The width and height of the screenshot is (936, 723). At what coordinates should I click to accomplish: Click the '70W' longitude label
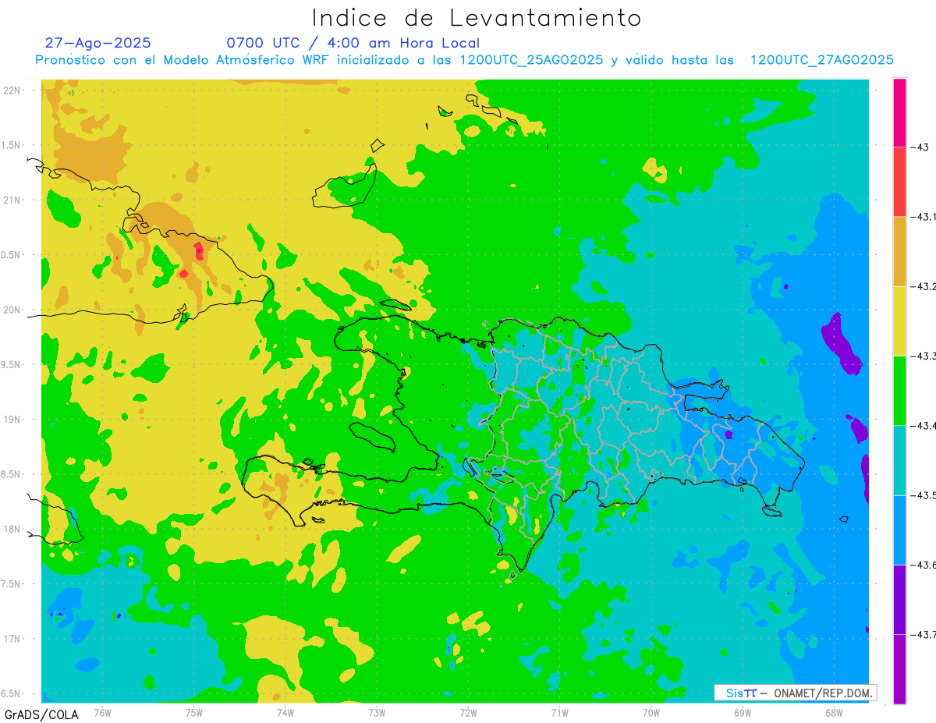(651, 711)
